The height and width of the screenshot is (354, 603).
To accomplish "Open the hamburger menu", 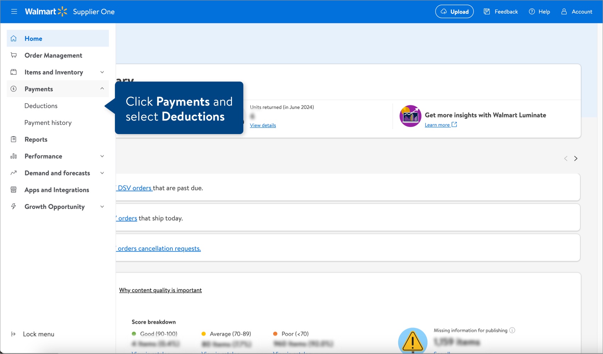I will pos(14,11).
